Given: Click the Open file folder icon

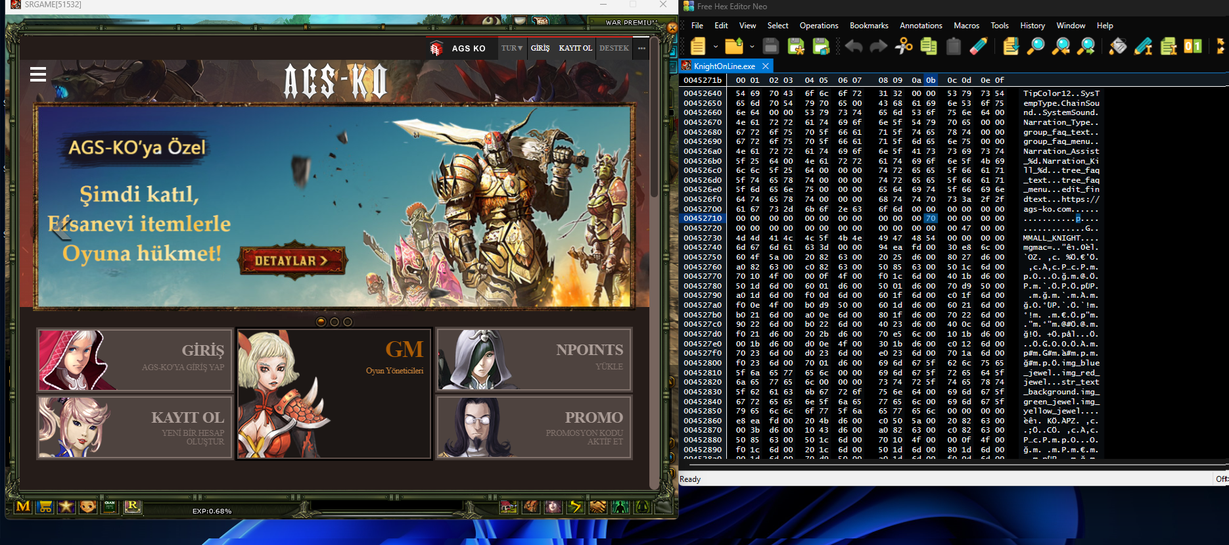Looking at the screenshot, I should tap(734, 46).
